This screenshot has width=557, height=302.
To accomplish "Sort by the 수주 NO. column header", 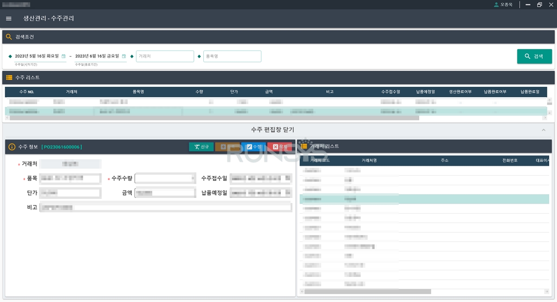I will click(26, 92).
